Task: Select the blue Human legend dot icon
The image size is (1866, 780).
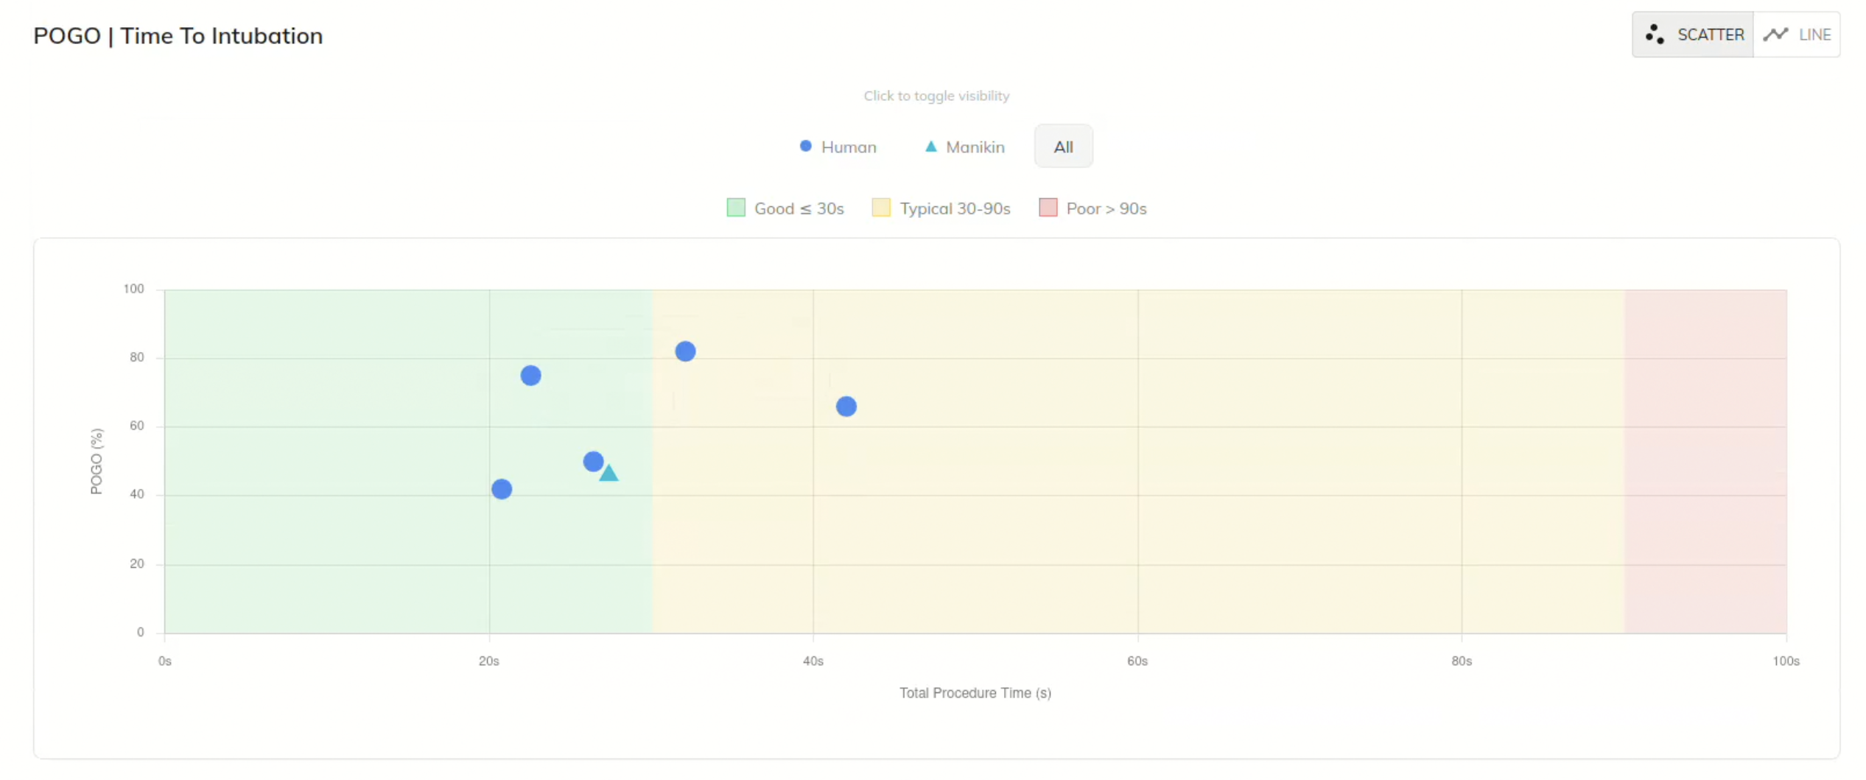Action: (x=804, y=146)
